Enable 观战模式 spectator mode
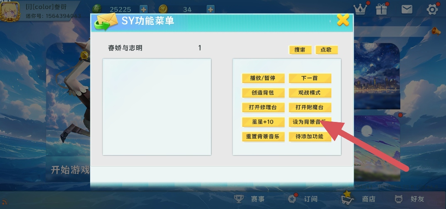 click(310, 93)
